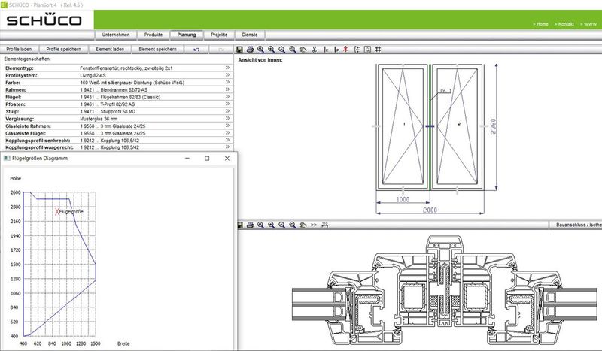The image size is (602, 351).
Task: Maximize the Flügelgrößen Diagramm window
Action: pos(207,158)
